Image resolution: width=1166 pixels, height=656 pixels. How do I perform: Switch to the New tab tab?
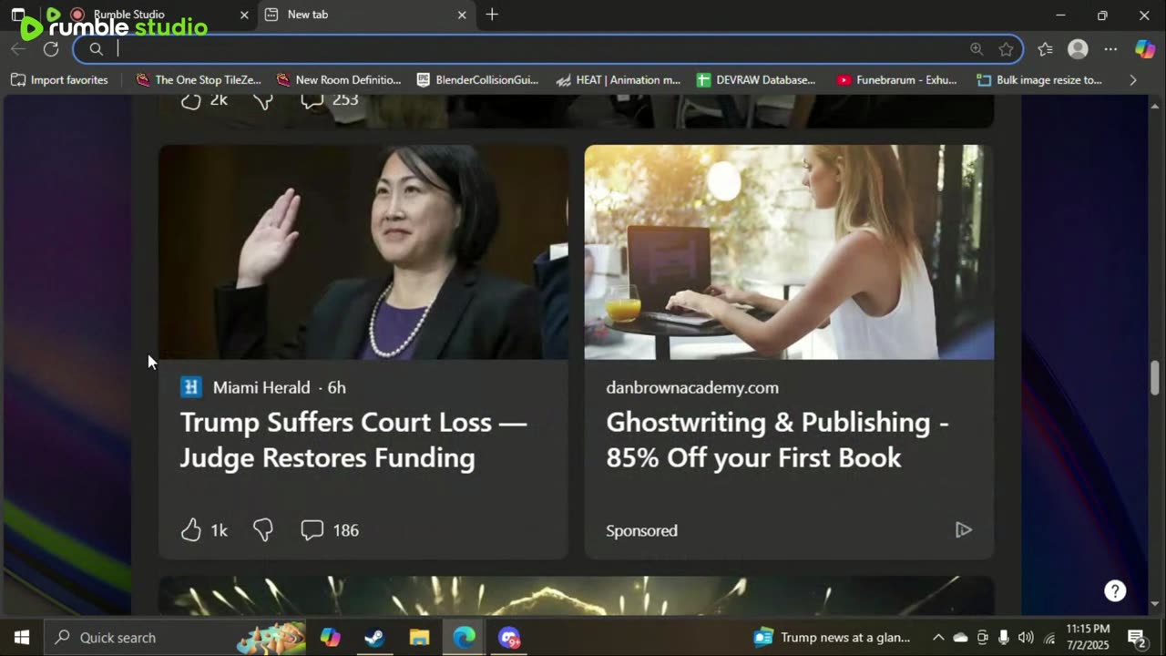click(x=364, y=15)
